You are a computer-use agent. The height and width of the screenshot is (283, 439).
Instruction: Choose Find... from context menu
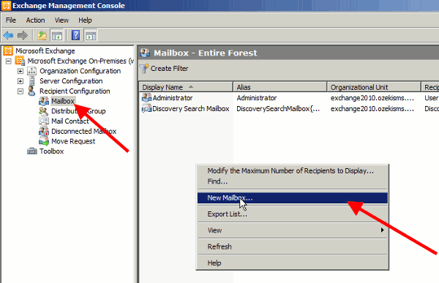point(293,181)
